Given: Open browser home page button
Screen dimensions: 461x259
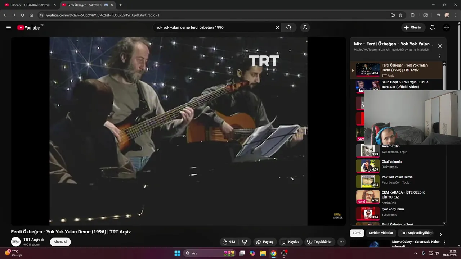Looking at the screenshot, I should coord(31,15).
